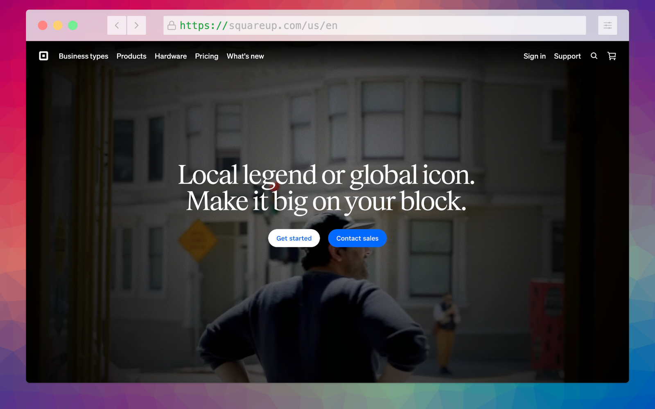655x409 pixels.
Task: Go to the Pricing page
Action: coord(206,56)
